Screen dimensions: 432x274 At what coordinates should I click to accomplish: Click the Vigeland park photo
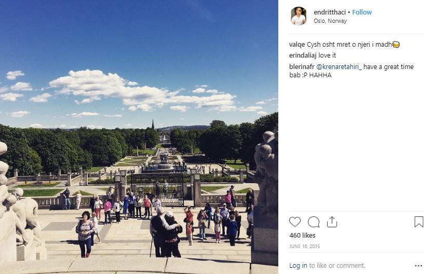(x=139, y=137)
